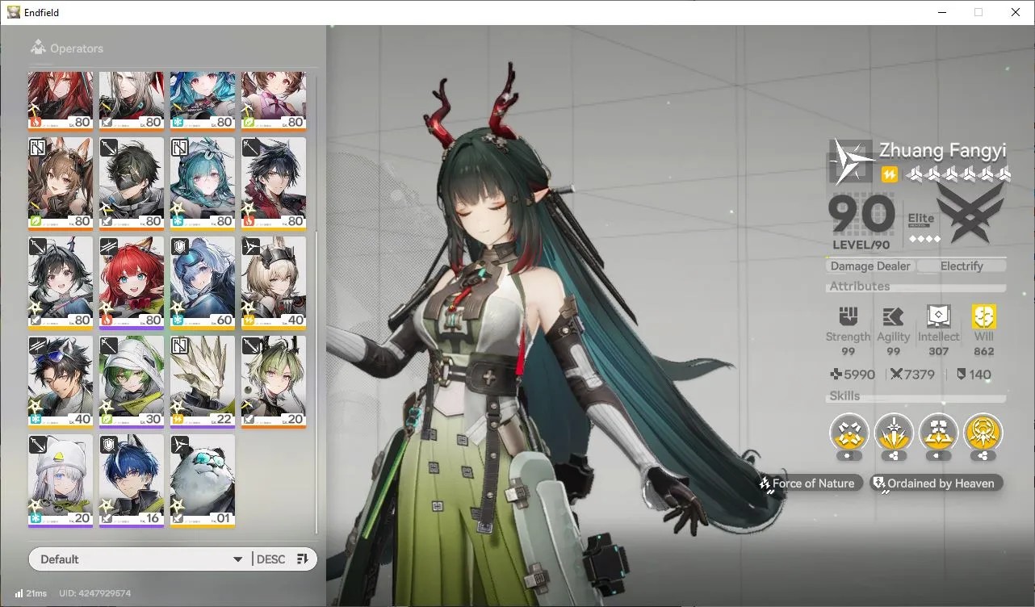Viewport: 1035px width, 607px height.
Task: Select the brown fox-eared level 80 operator
Action: (x=61, y=183)
